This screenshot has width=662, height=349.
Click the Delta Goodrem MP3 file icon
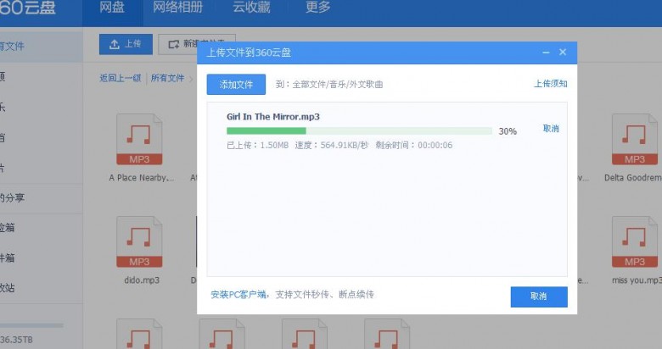coord(634,142)
